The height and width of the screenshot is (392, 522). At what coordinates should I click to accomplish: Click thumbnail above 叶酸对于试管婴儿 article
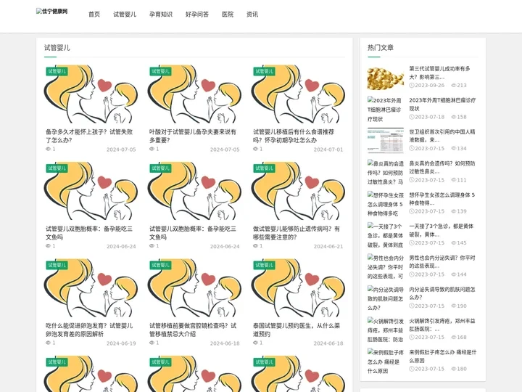click(194, 94)
